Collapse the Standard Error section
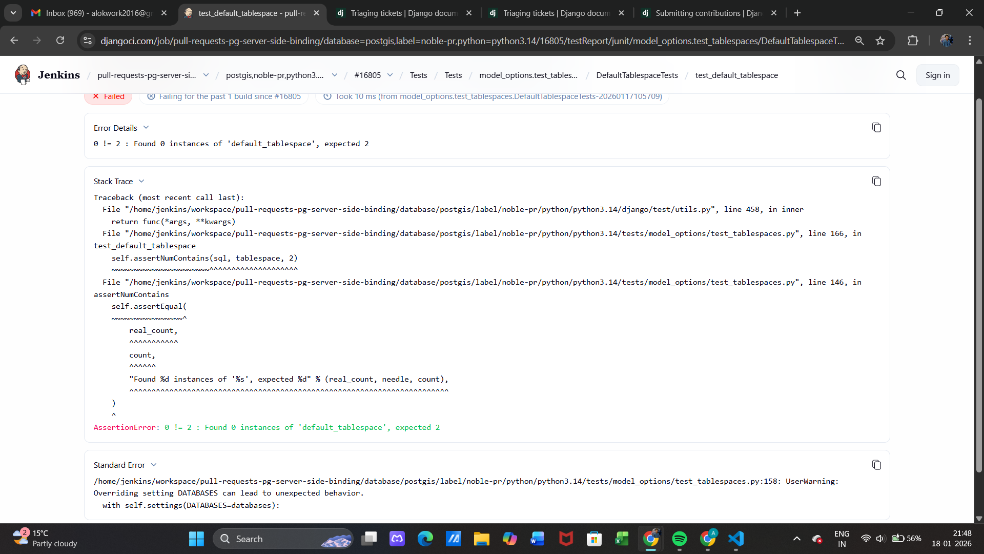The width and height of the screenshot is (984, 554). tap(154, 465)
